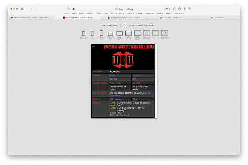Reload the page with the refresh icon
The width and height of the screenshot is (248, 165).
tap(169, 9)
